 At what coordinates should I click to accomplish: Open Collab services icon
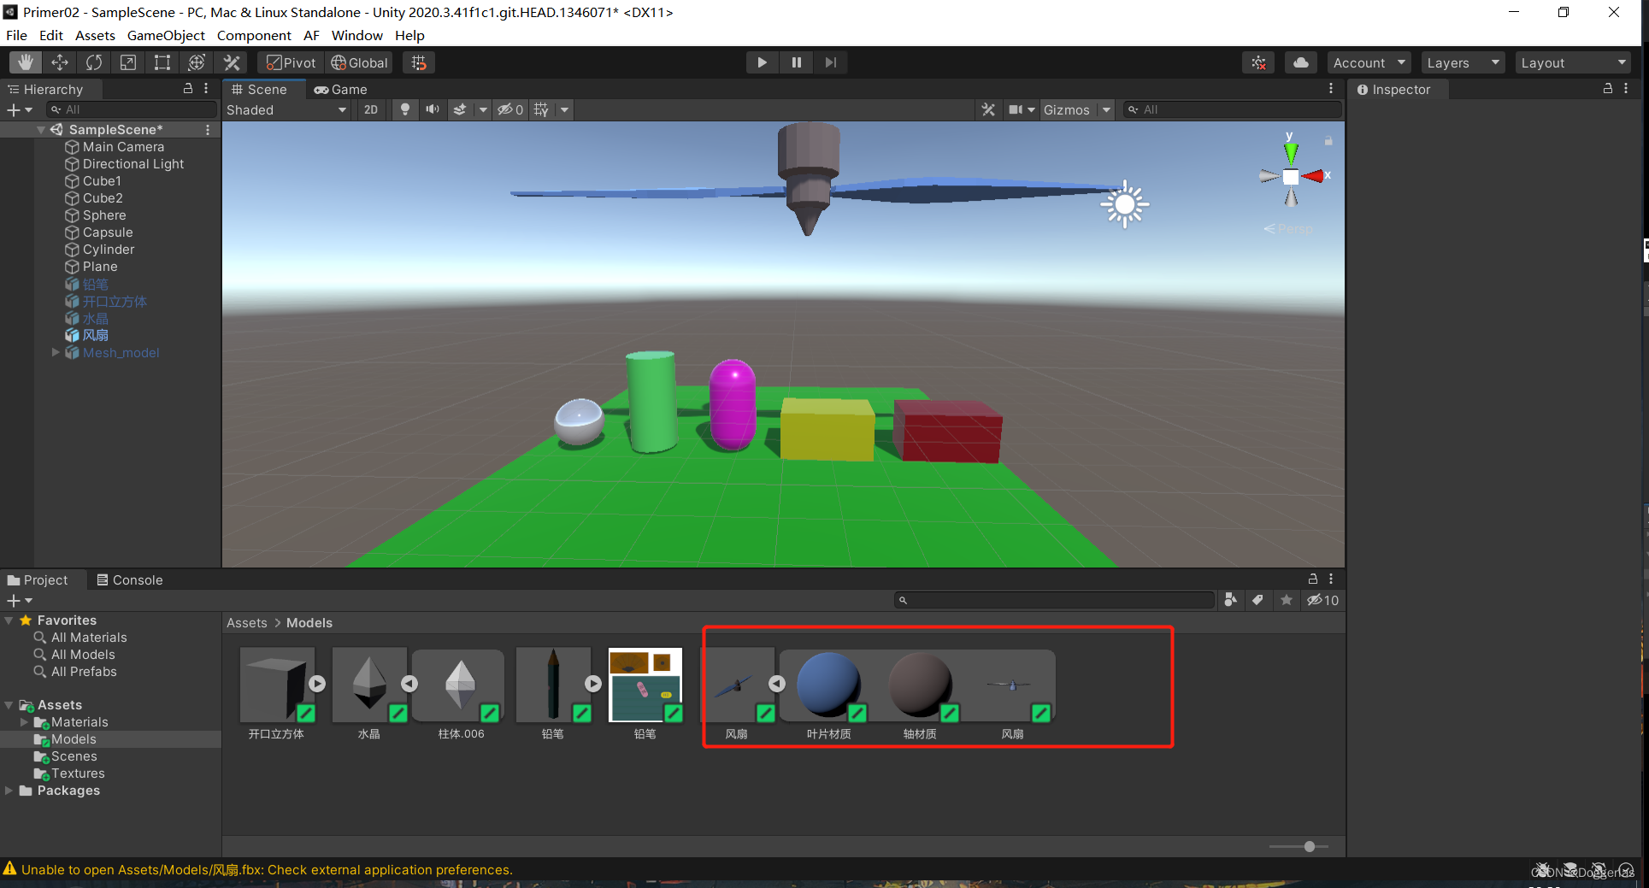tap(1259, 62)
